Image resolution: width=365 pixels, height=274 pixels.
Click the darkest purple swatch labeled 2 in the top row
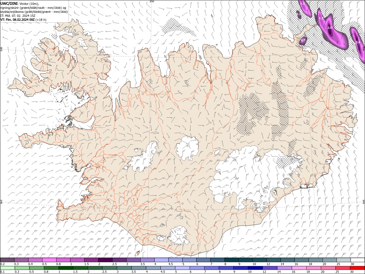pos(105,260)
